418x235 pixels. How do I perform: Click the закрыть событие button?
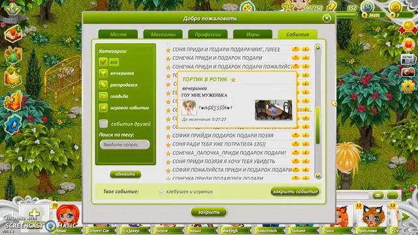click(x=295, y=191)
